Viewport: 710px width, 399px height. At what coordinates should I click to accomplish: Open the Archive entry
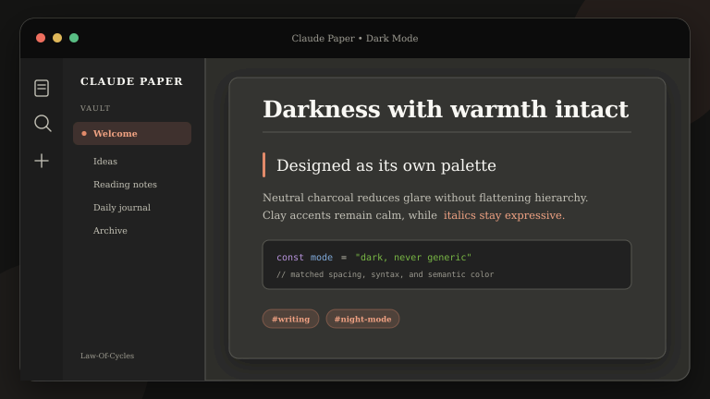click(x=110, y=230)
